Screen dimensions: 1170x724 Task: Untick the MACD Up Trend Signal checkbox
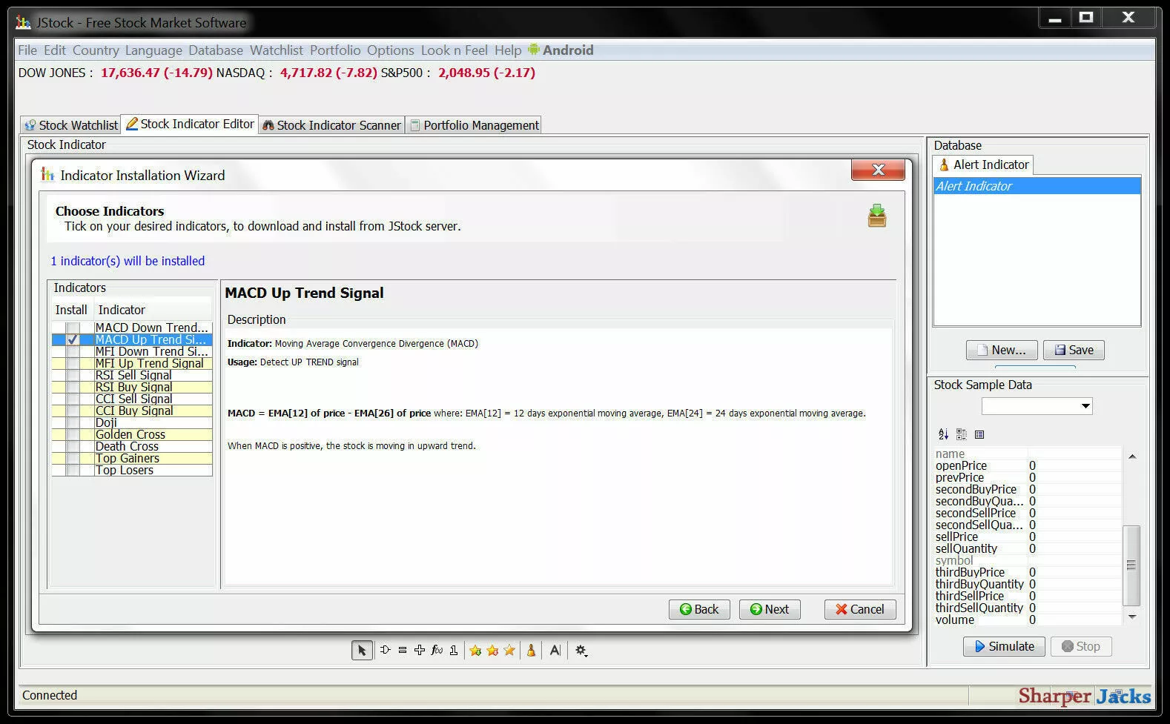point(73,339)
